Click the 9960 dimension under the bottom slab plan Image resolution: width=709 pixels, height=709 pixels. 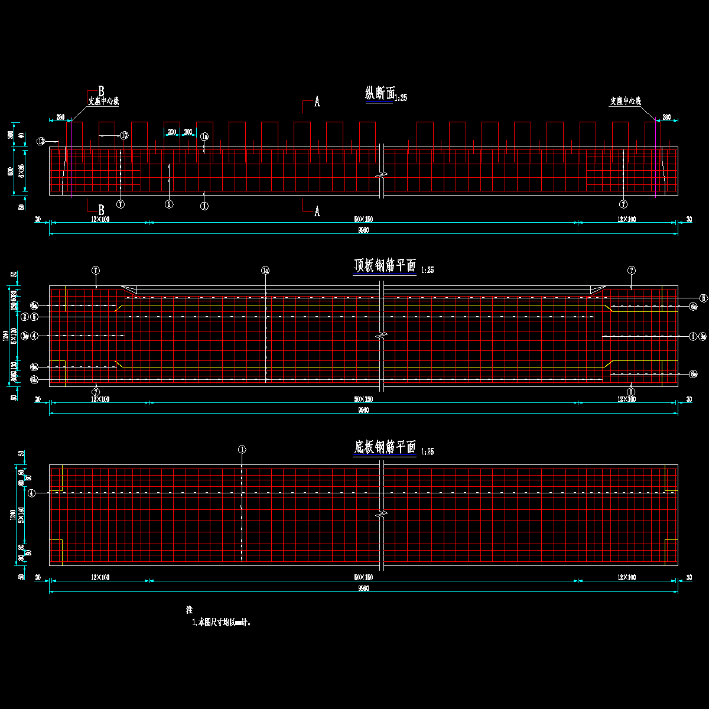(x=363, y=588)
